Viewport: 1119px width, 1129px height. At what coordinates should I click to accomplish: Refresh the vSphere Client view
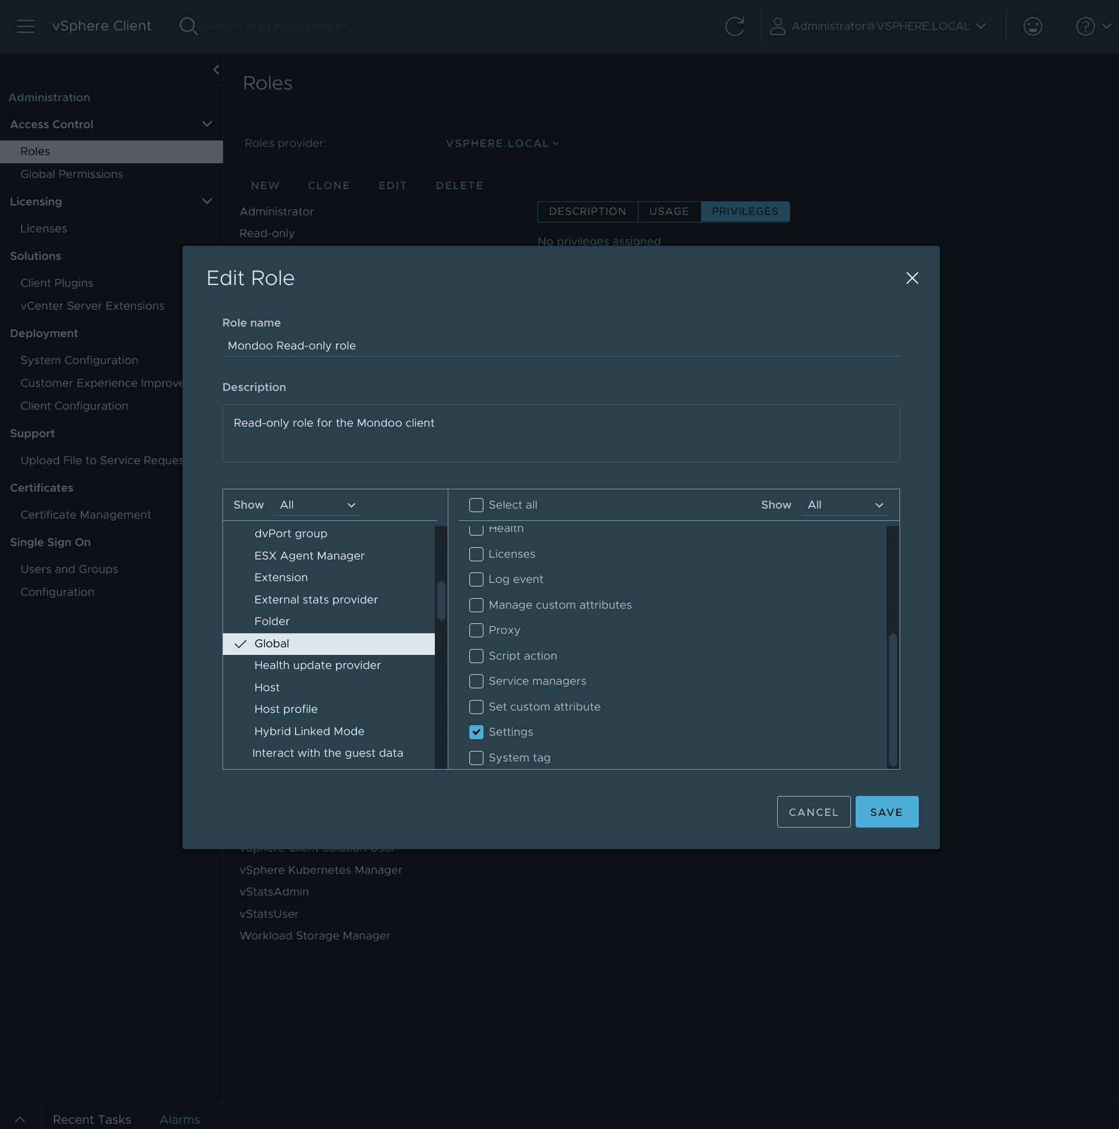[734, 26]
